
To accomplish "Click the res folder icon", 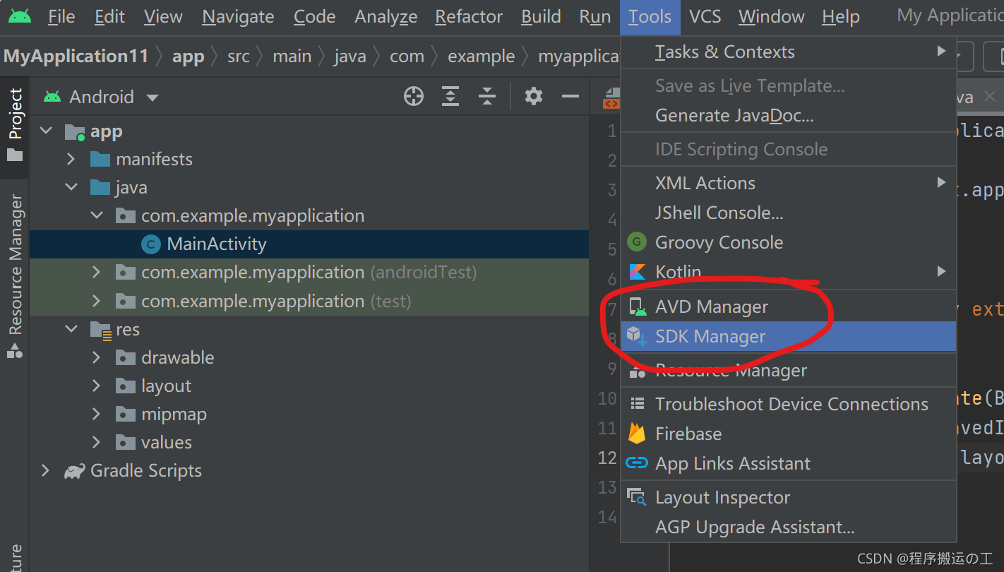I will (x=101, y=330).
